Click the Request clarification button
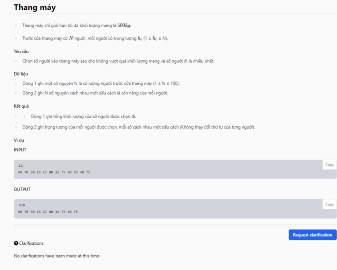Screen dimensions: 337x270 click(x=313, y=235)
